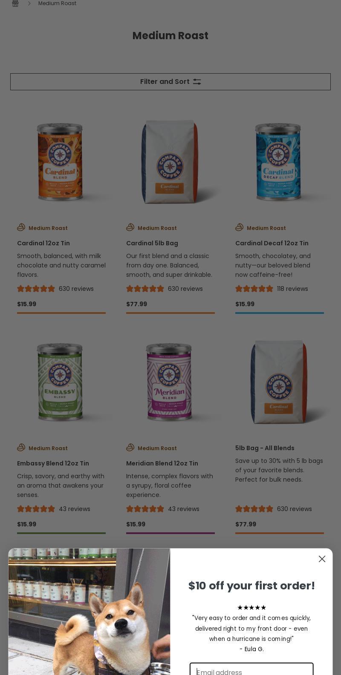Click the filter sliders icon beside Filter and Sort
The width and height of the screenshot is (341, 675).
click(x=197, y=82)
